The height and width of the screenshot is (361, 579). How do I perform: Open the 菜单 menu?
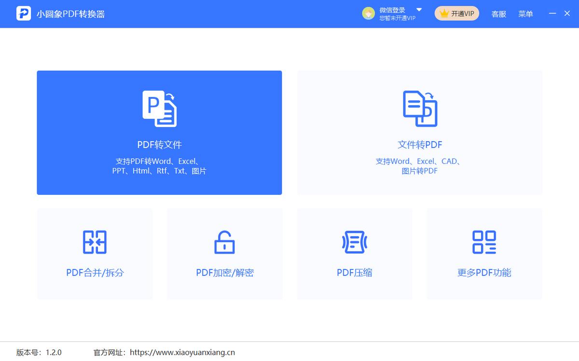[526, 13]
